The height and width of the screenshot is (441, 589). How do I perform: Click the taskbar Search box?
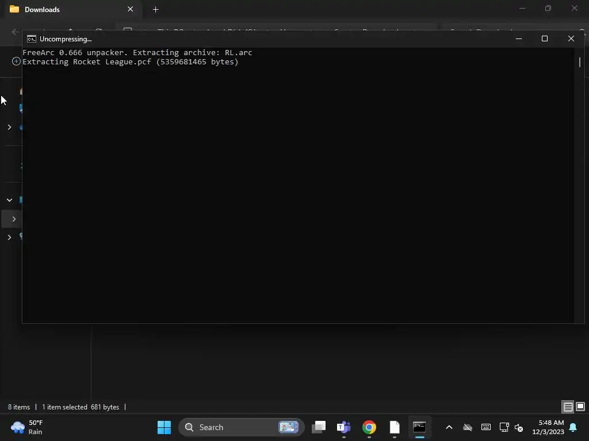tap(241, 427)
